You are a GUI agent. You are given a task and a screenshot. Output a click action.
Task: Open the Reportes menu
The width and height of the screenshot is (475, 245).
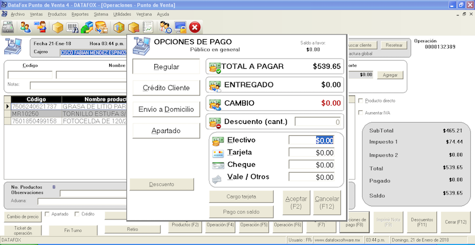(x=81, y=13)
